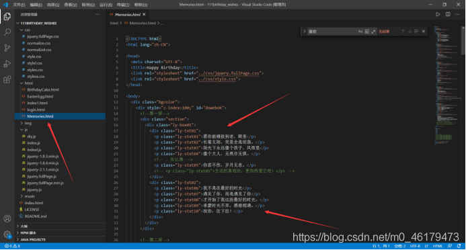This screenshot has width=466, height=250.
Task: Click Memories.html breadcrumb segment
Action: [143, 23]
